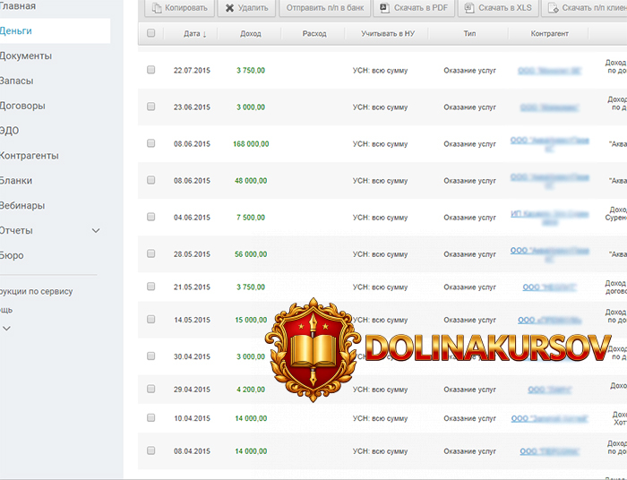
Task: Click the copy icon on Копировать button
Action: pos(158,8)
